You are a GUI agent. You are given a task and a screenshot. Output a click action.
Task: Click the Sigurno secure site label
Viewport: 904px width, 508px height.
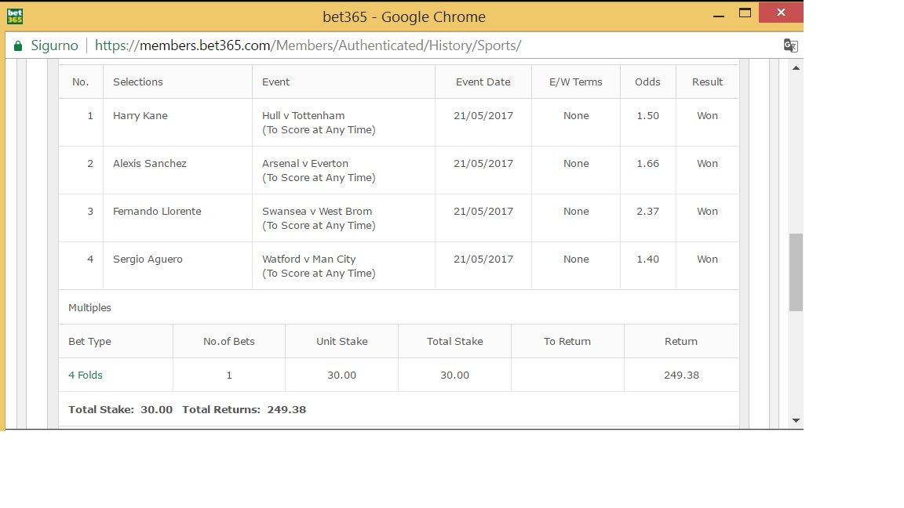click(54, 45)
